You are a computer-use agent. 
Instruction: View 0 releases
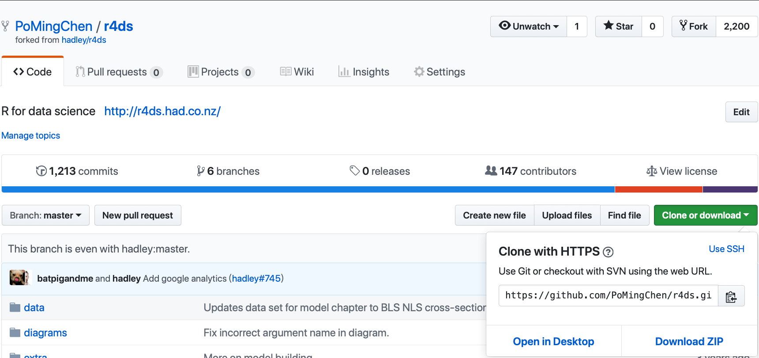tap(379, 171)
